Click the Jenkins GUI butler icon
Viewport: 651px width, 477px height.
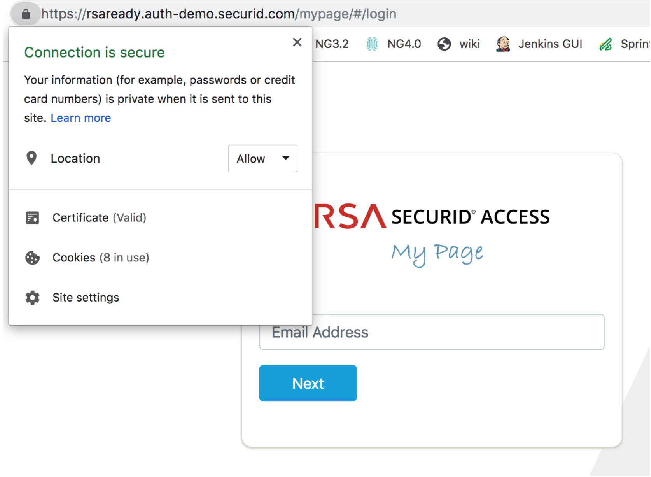pos(503,44)
